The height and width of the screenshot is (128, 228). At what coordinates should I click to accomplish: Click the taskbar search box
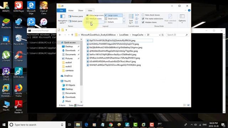click(x=37, y=125)
